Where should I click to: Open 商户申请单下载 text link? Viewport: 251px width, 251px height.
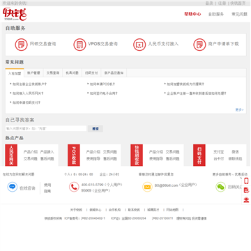click(224, 44)
